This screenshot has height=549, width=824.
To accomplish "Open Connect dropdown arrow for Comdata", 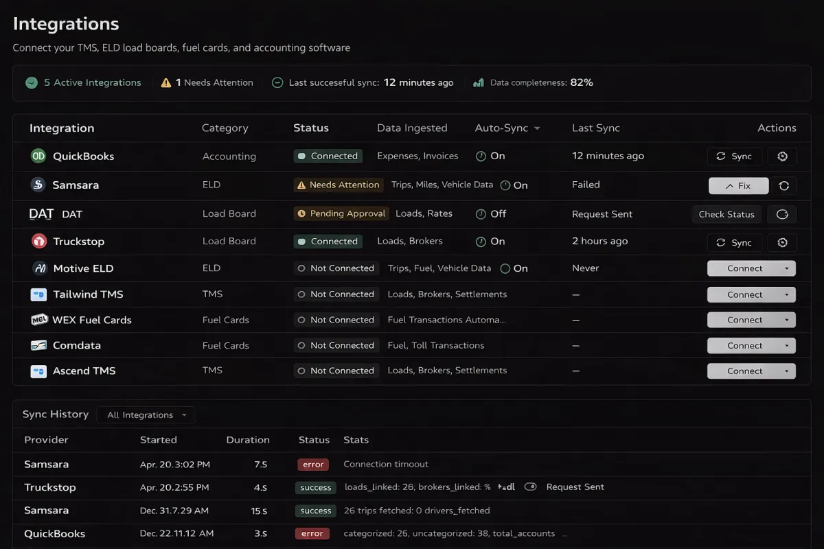I will 787,345.
